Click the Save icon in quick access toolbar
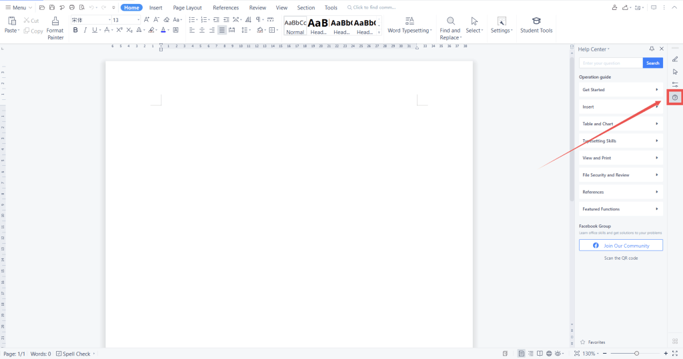This screenshot has width=683, height=359. [x=52, y=7]
